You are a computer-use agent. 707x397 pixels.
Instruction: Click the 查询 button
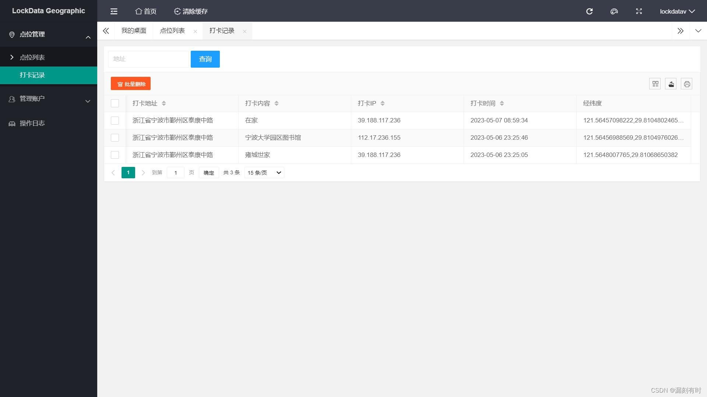[205, 59]
